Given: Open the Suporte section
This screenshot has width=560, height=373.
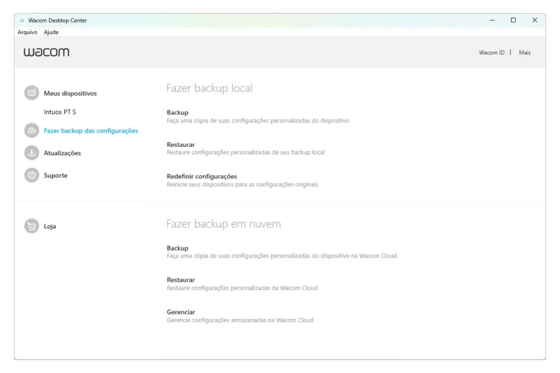Looking at the screenshot, I should [x=56, y=175].
